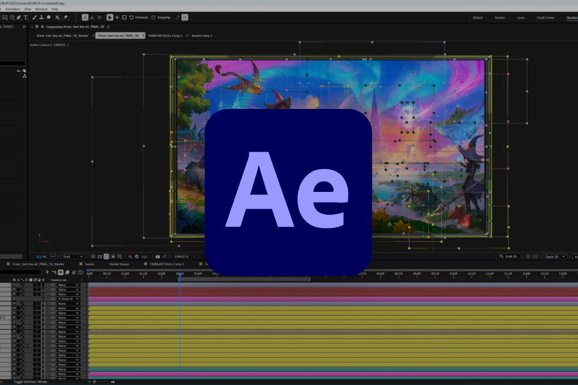Select the black arrow Selection tool
The width and height of the screenshot is (578, 385).
(x=110, y=17)
